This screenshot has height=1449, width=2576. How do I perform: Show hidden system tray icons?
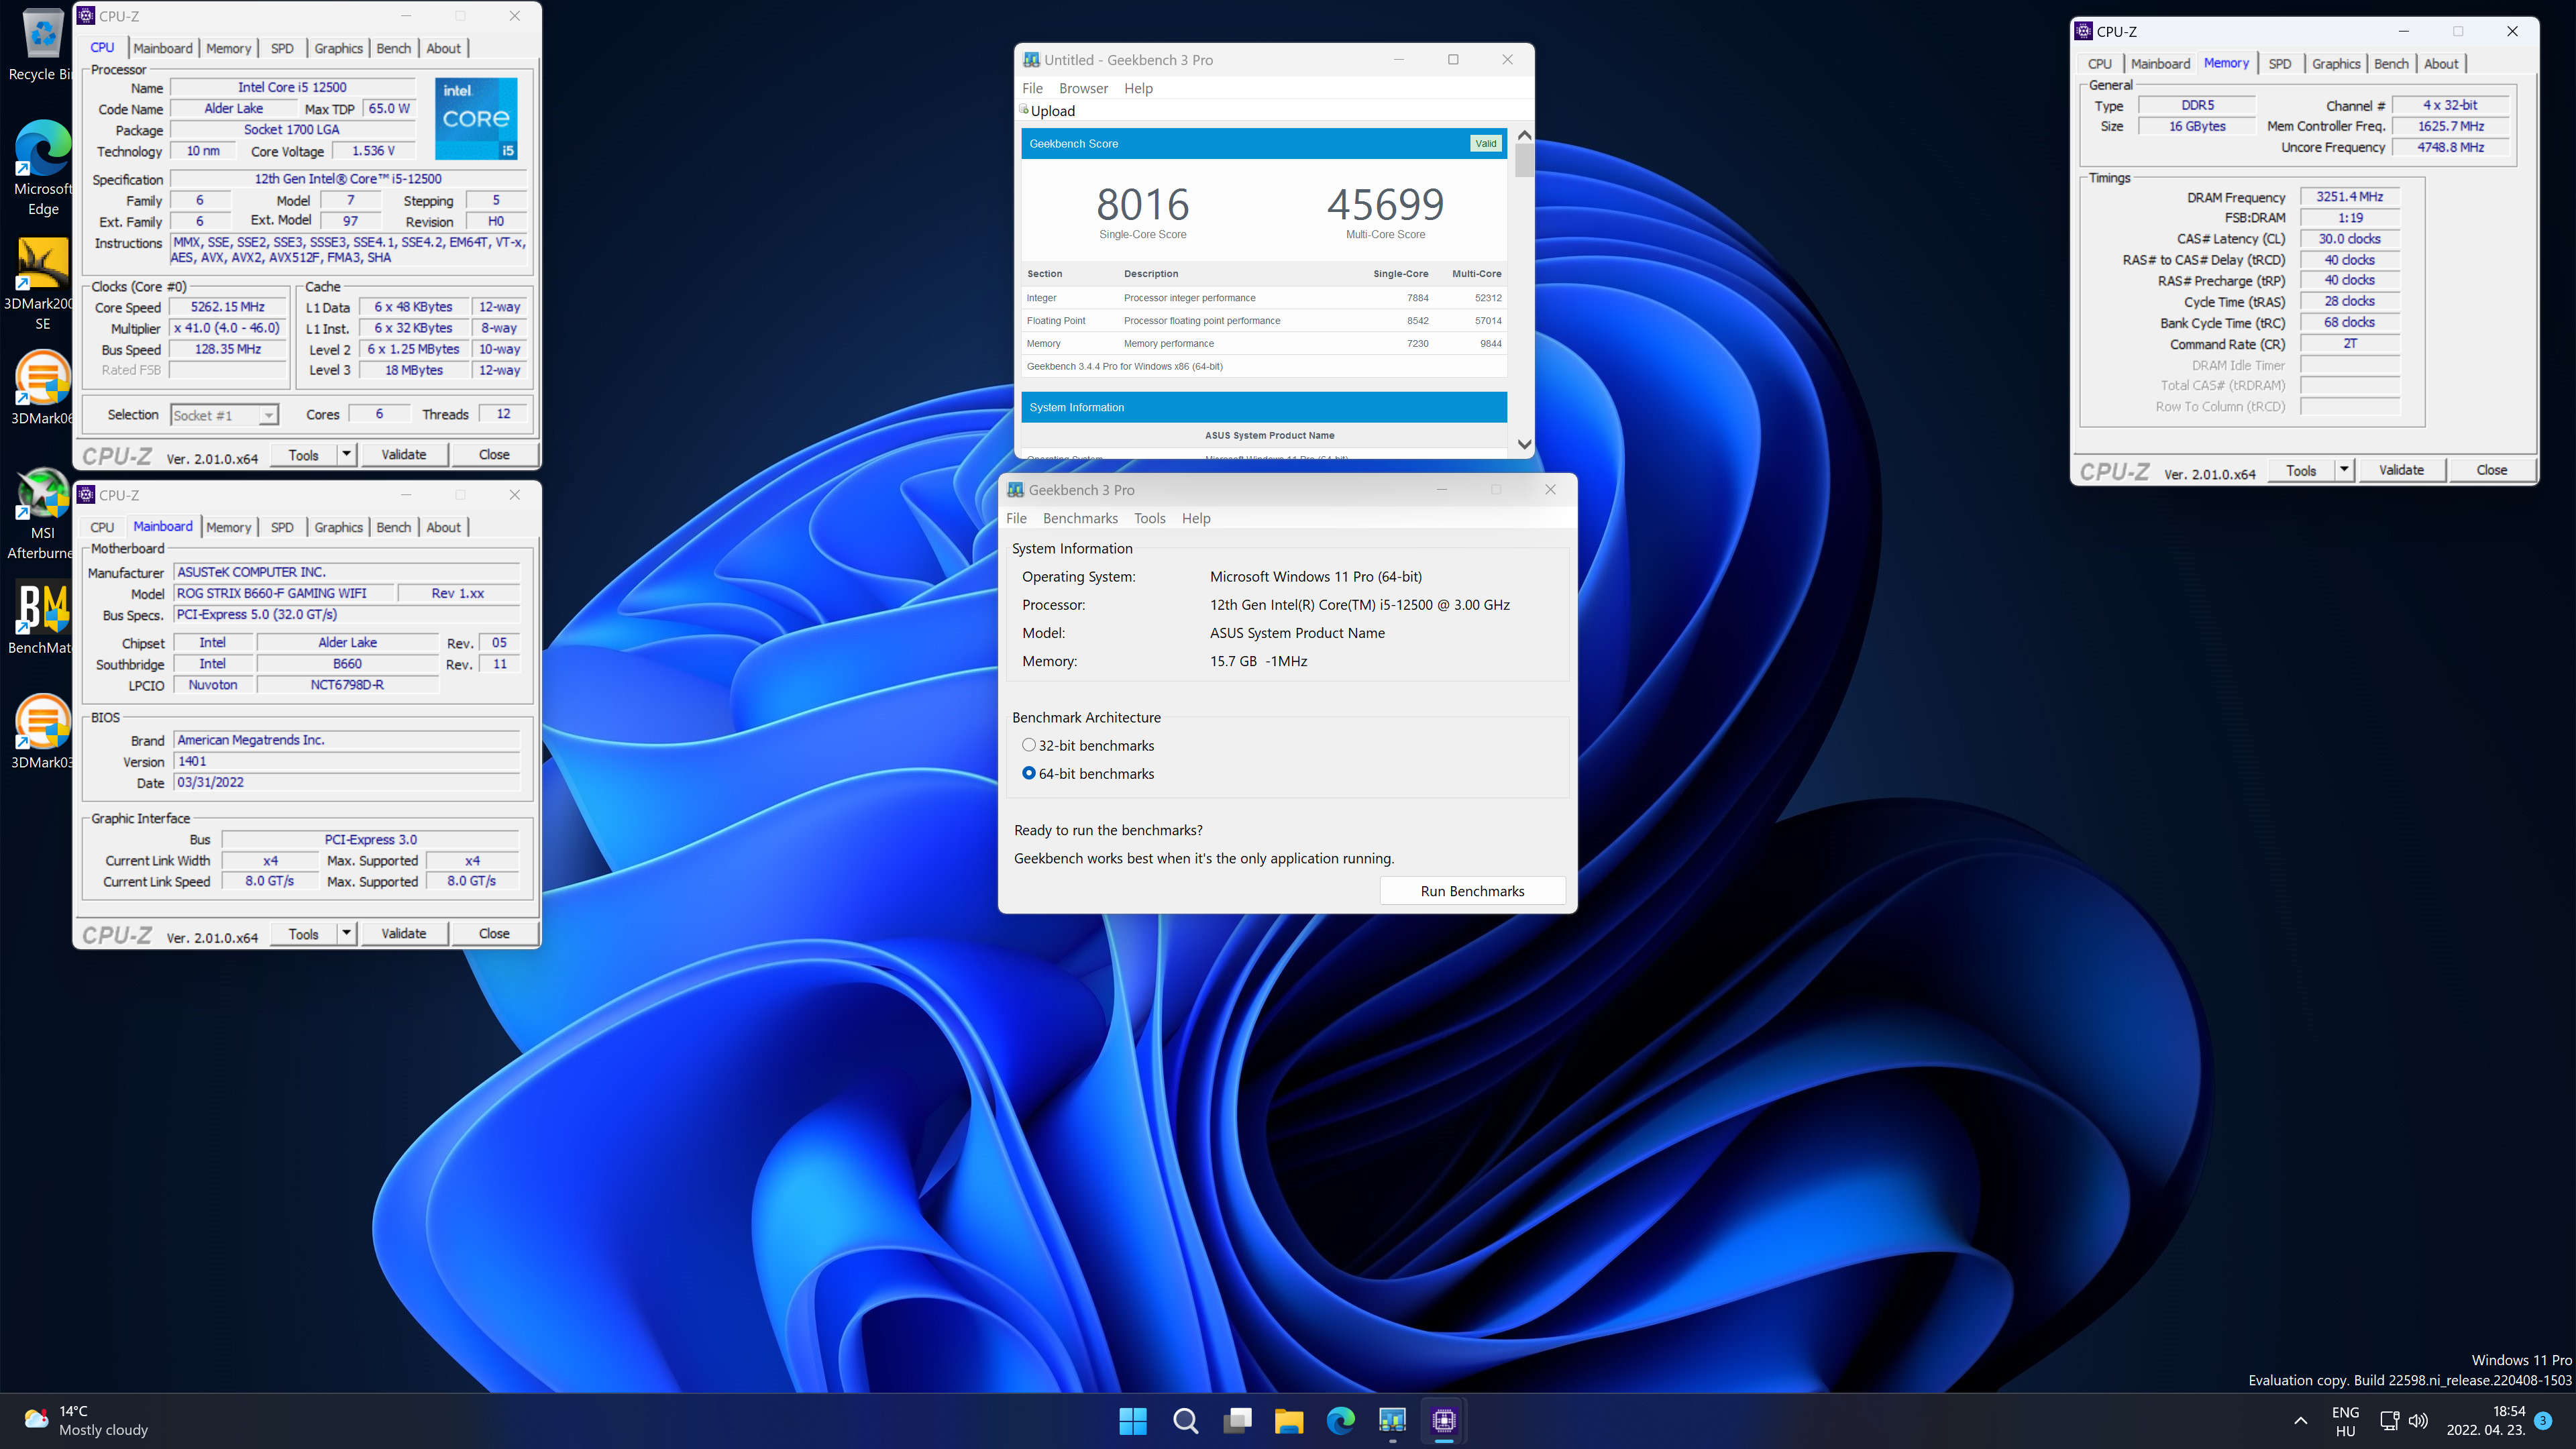coord(2300,1420)
